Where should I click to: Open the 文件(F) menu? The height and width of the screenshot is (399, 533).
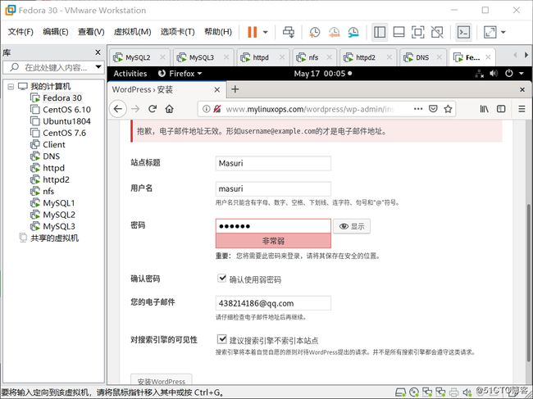pos(20,32)
